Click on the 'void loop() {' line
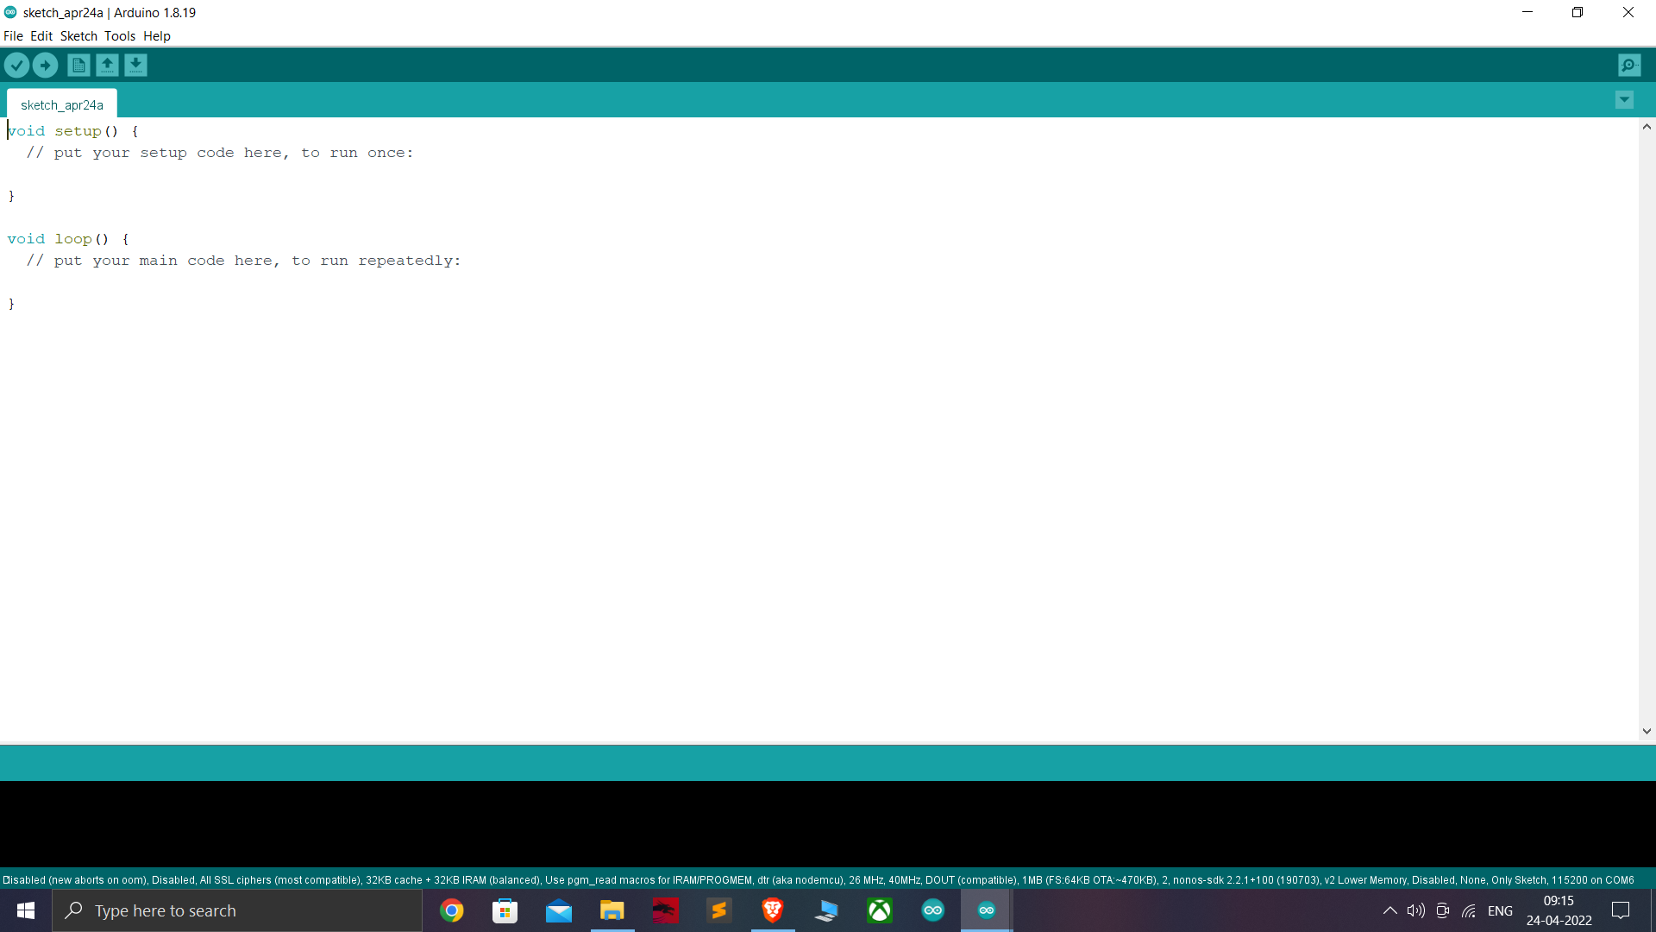The image size is (1656, 932). coord(68,239)
